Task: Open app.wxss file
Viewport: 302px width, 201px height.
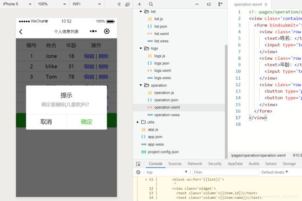Action: click(x=156, y=144)
